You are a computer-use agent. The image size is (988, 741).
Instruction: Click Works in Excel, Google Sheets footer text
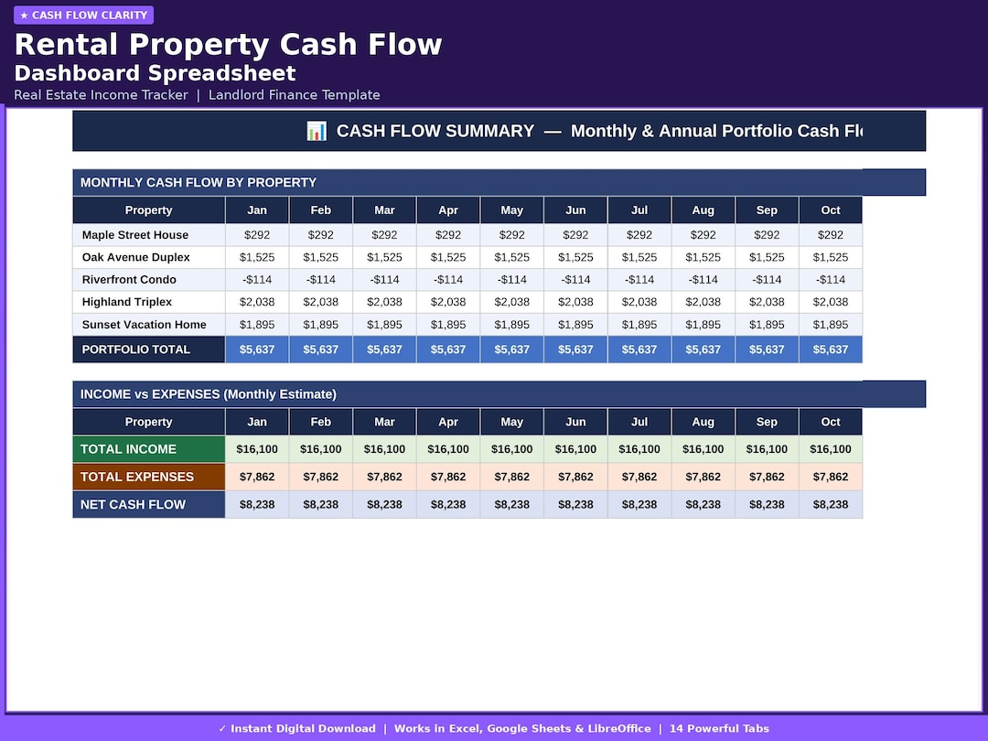coord(522,728)
